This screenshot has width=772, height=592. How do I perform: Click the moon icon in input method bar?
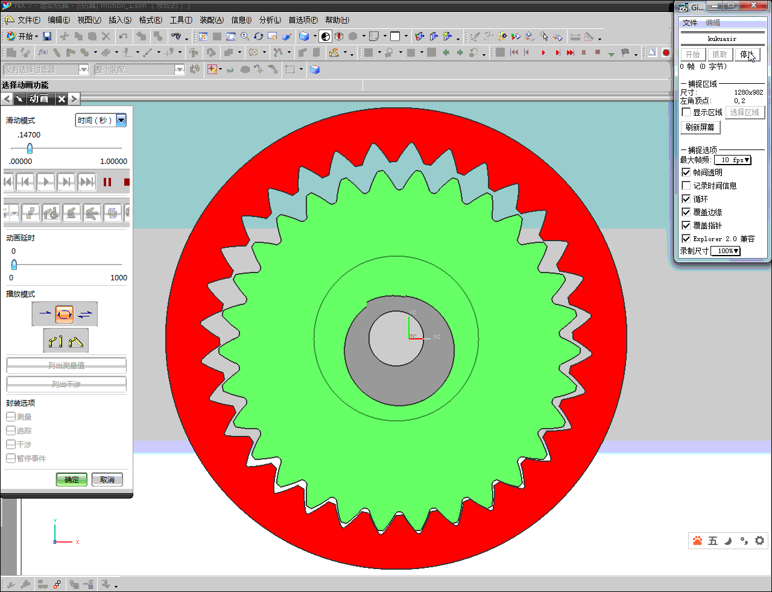728,541
